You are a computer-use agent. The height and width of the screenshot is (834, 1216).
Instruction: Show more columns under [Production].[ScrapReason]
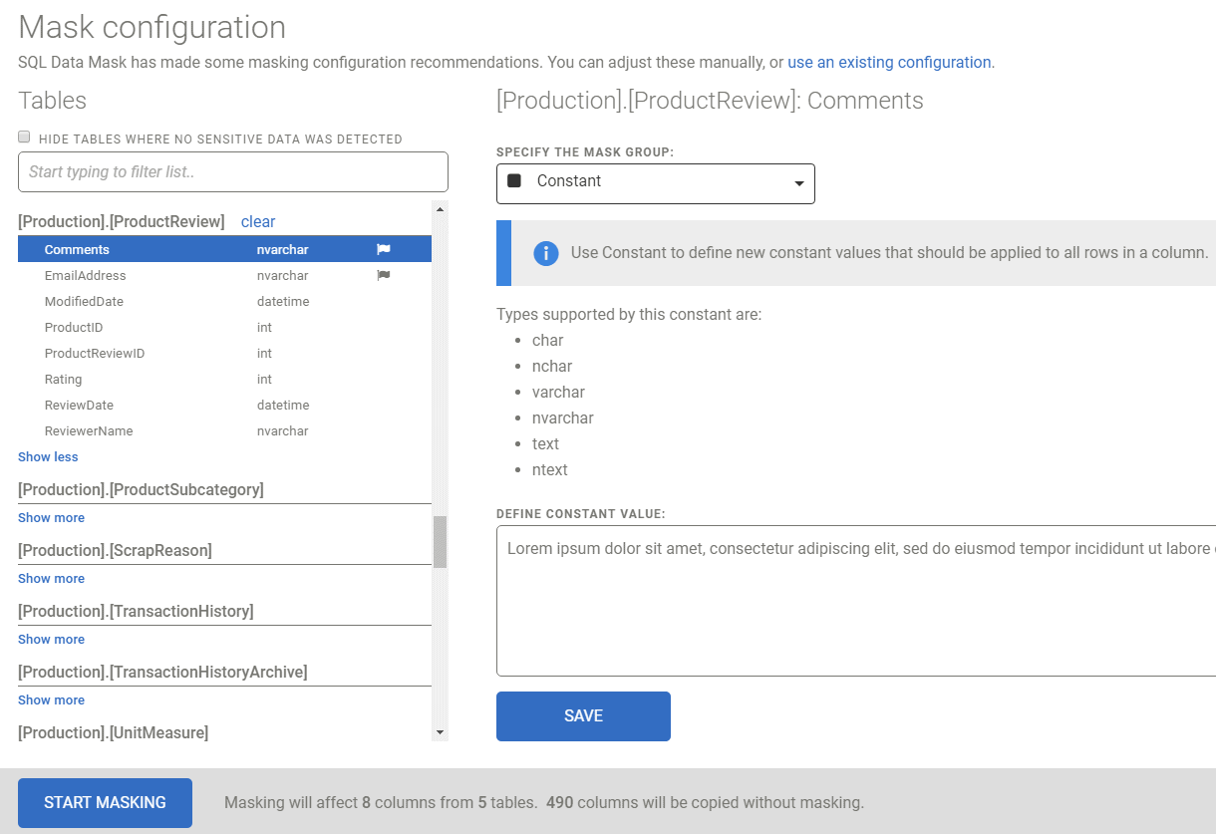[x=51, y=578]
